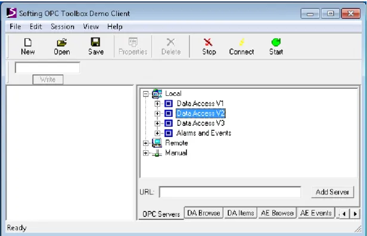
Task: Open the File menu
Action: point(15,27)
